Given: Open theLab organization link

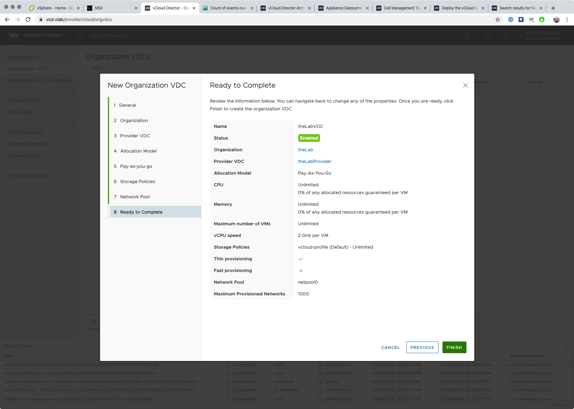Looking at the screenshot, I should pos(305,150).
